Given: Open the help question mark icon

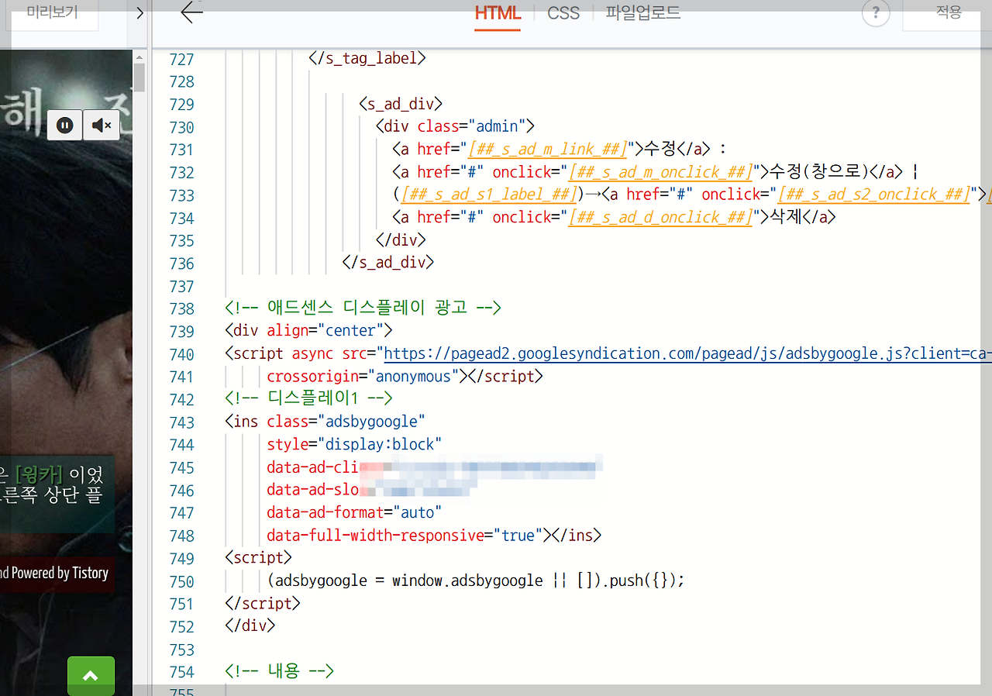Looking at the screenshot, I should [876, 12].
